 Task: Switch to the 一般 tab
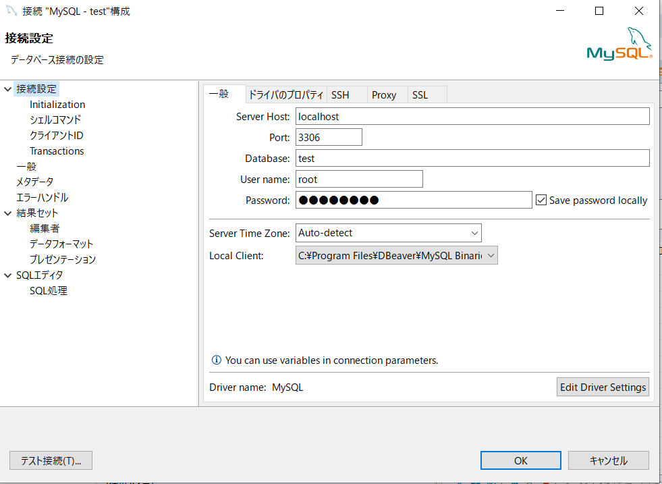tap(224, 95)
